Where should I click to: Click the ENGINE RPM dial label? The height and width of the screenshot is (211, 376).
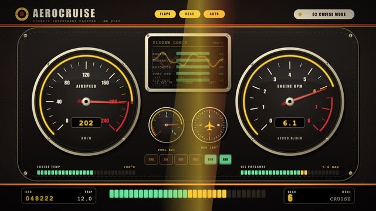[x=290, y=86]
